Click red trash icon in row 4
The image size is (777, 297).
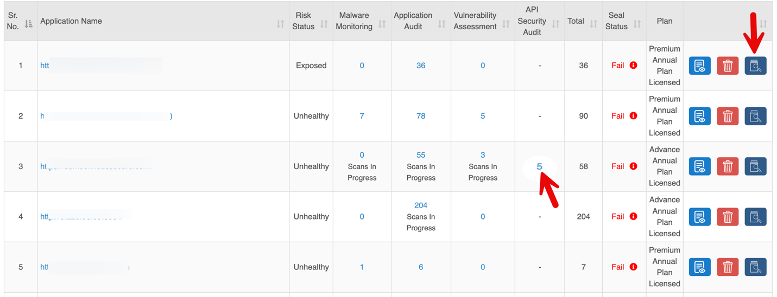(728, 217)
